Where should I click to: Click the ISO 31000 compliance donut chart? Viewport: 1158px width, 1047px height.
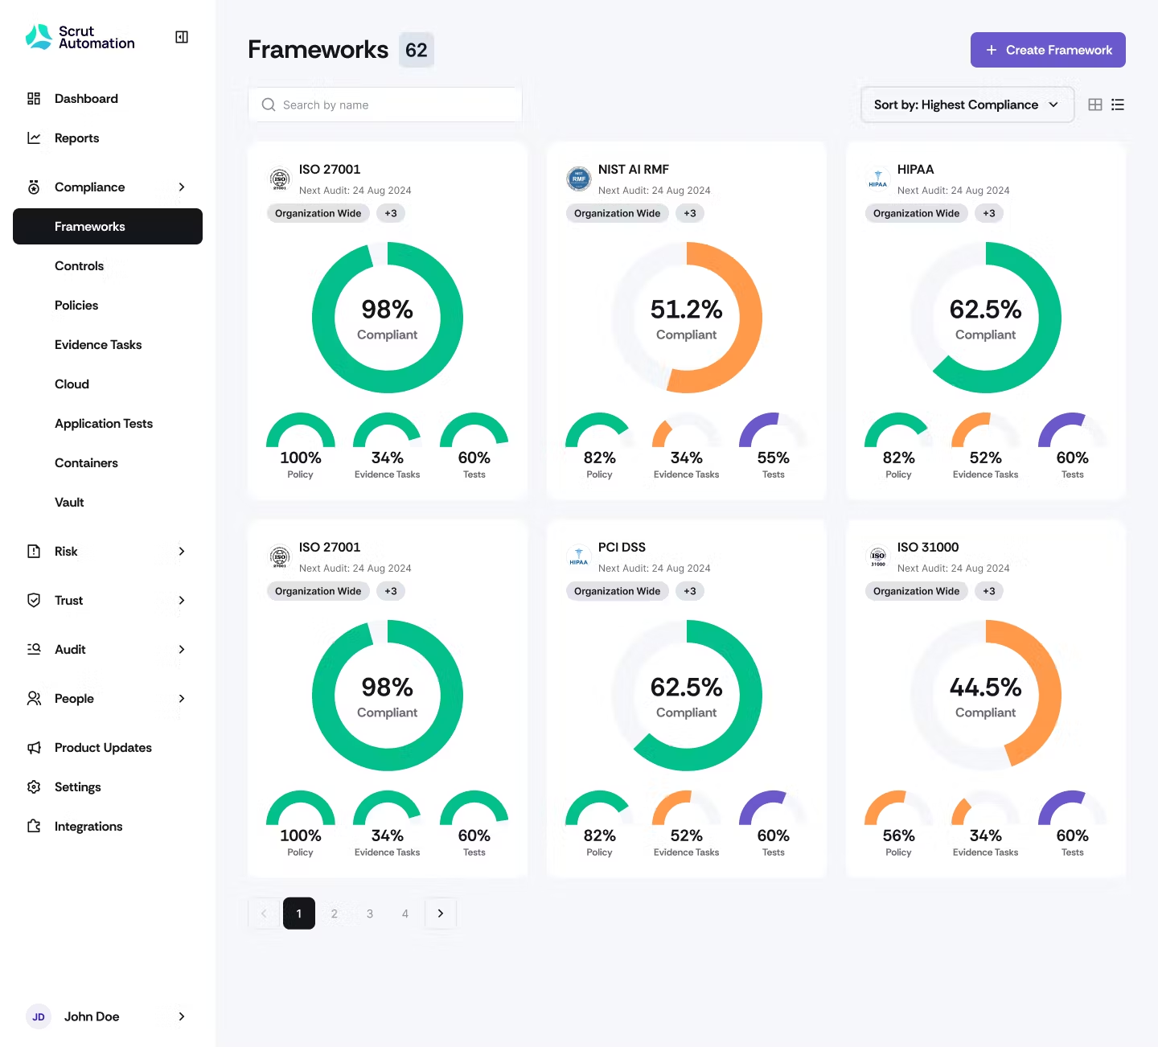point(985,695)
